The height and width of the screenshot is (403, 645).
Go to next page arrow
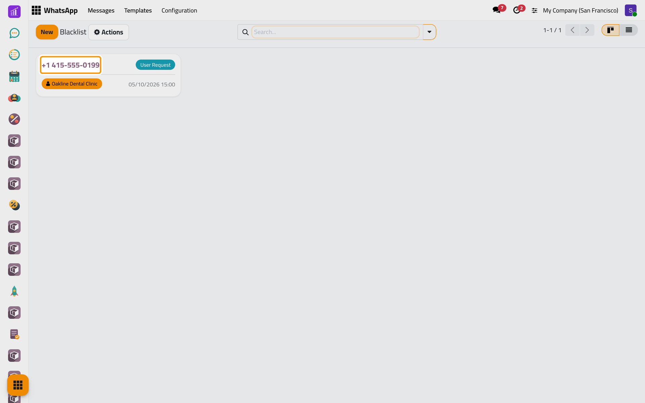(x=587, y=30)
